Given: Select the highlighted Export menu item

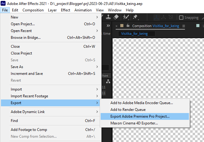Looking at the screenshot, I should [50, 103].
